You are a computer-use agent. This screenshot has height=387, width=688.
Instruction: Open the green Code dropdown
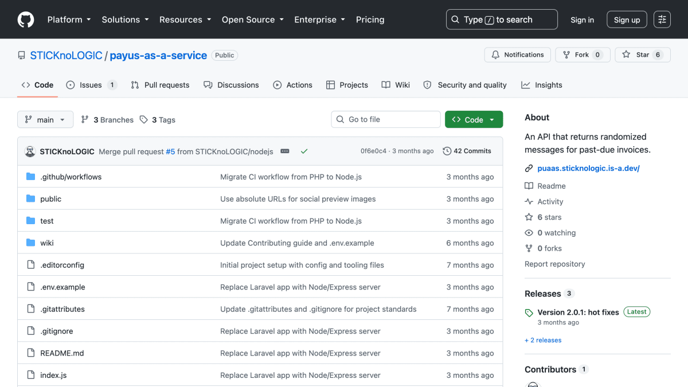click(474, 119)
